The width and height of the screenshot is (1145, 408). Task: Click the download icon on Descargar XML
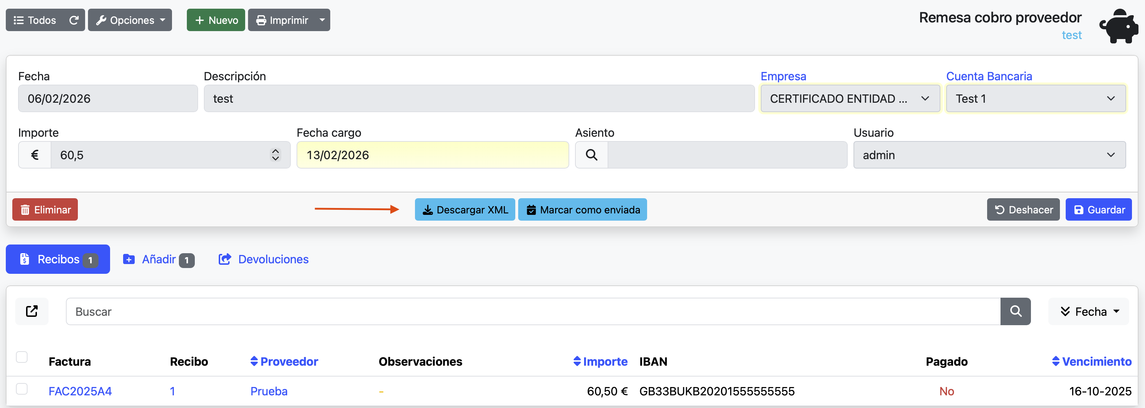point(428,209)
